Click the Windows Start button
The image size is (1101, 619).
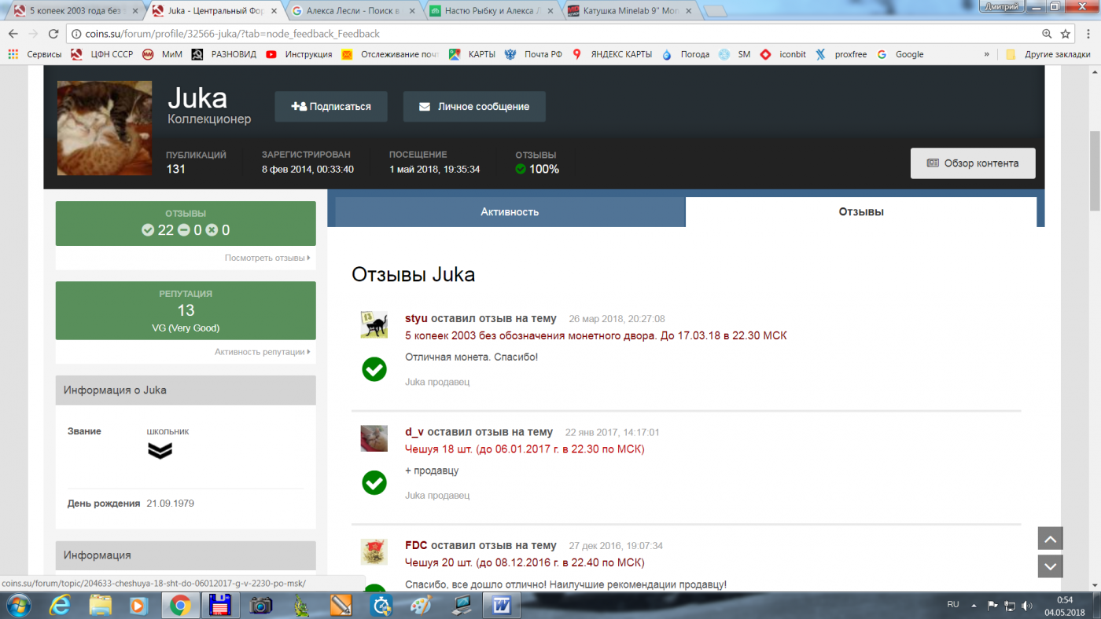point(18,605)
